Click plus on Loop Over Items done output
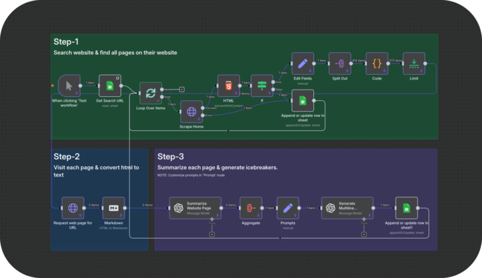 click(181, 88)
